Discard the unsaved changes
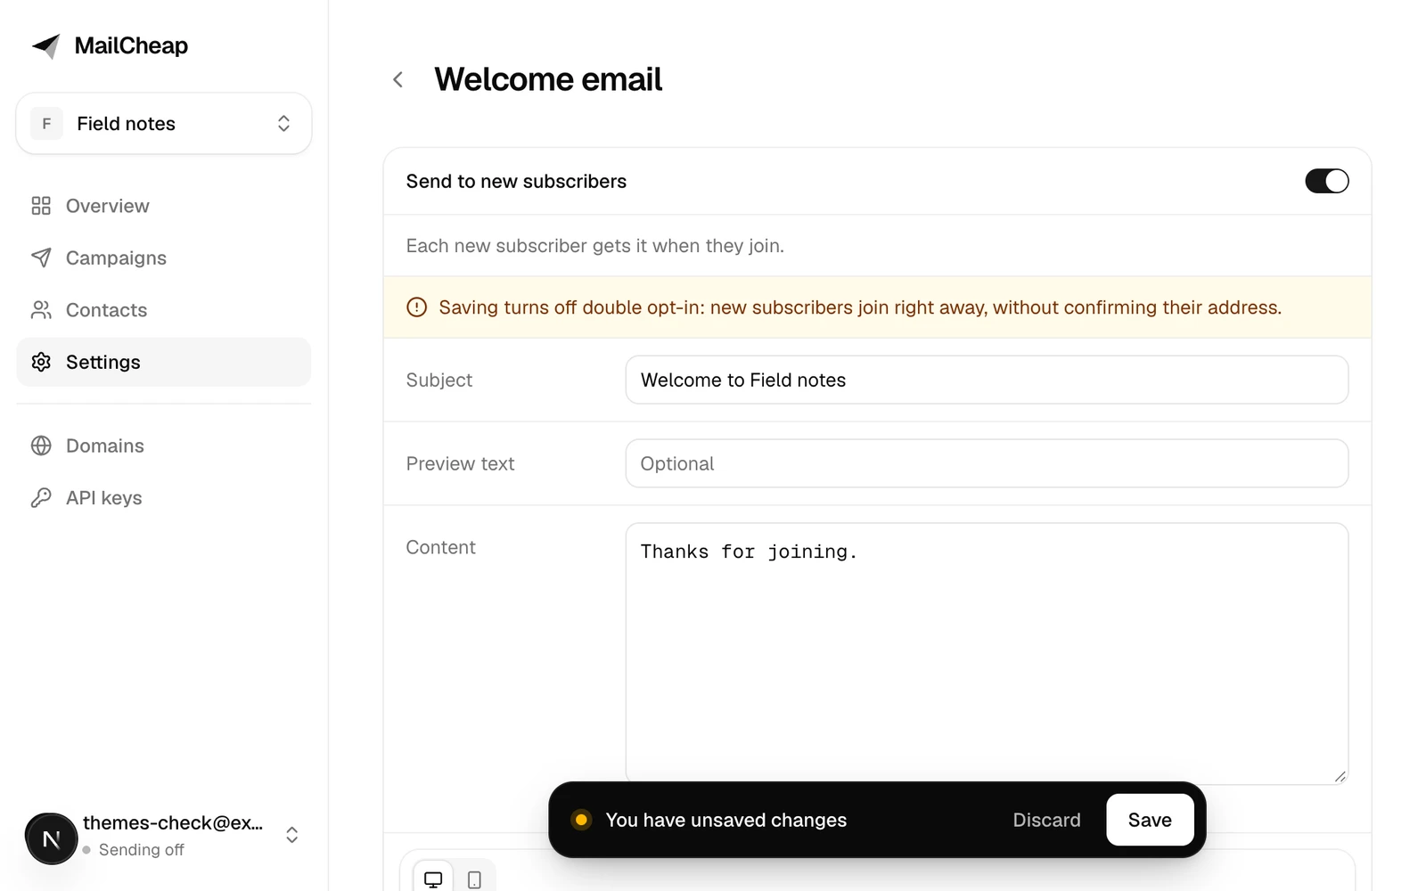 [x=1046, y=820]
